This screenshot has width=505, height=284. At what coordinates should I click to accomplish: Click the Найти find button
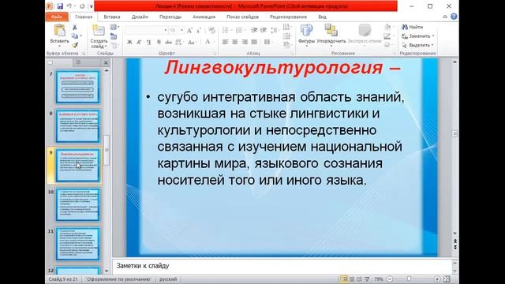click(x=412, y=27)
